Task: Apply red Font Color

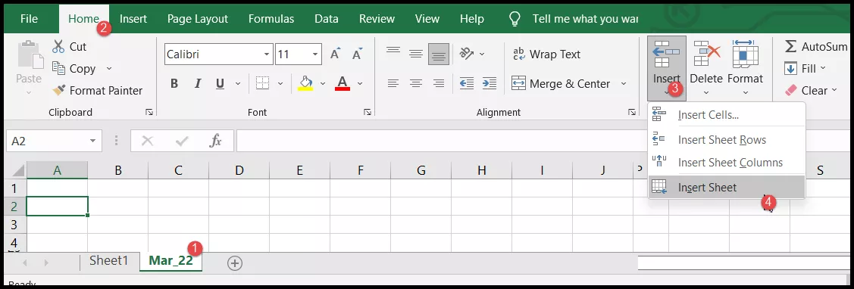Action: (x=343, y=83)
